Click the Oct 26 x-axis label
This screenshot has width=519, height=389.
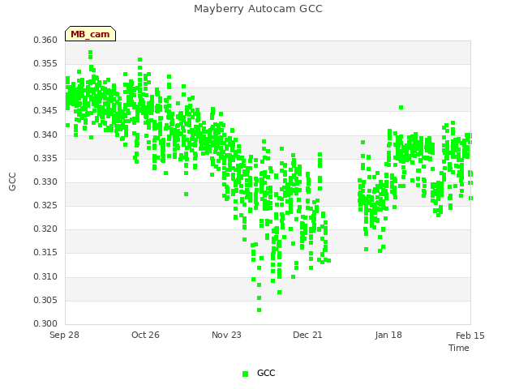pyautogui.click(x=145, y=335)
